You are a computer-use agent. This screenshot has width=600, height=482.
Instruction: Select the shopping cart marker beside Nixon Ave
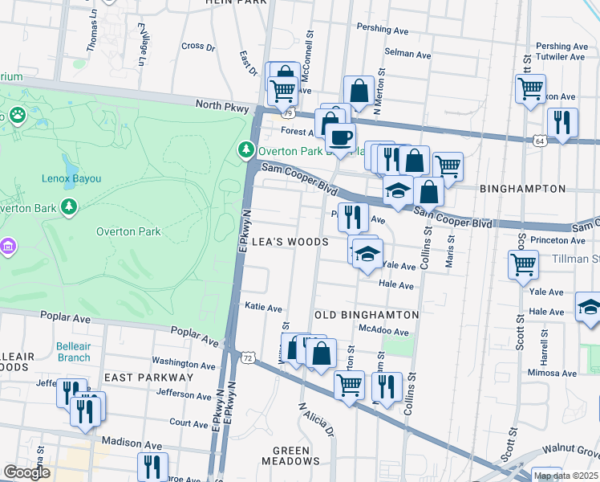tap(530, 90)
